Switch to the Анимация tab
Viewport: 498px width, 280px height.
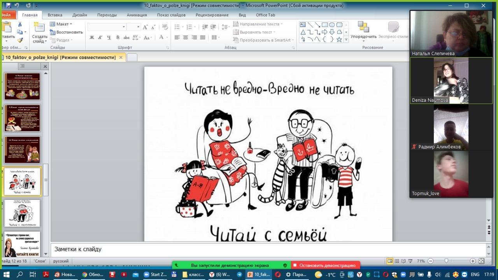click(137, 15)
